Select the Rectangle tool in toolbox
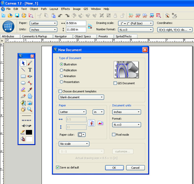The width and height of the screenshot is (194, 184). point(23,76)
